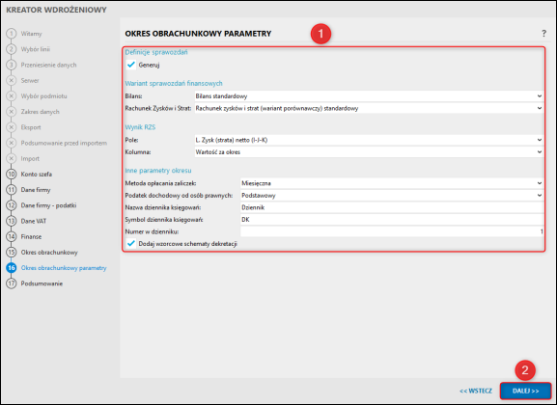Expand the Pole dropdown
Image resolution: width=557 pixels, height=405 pixels.
pyautogui.click(x=369, y=140)
